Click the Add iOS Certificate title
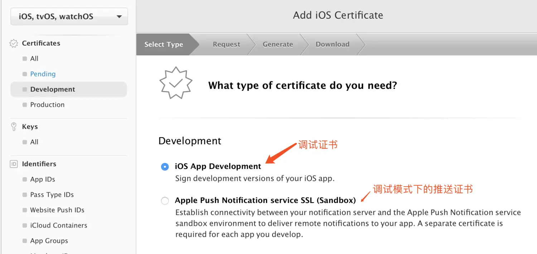 click(338, 15)
